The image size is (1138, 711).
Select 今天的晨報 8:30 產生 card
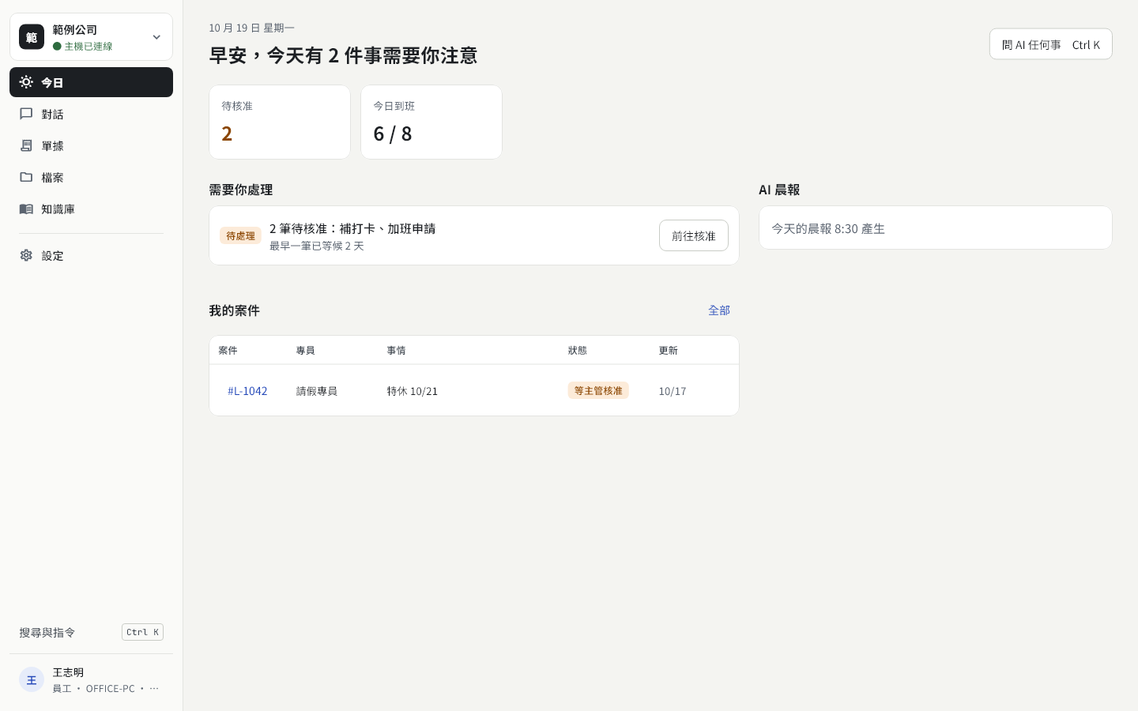(x=936, y=228)
